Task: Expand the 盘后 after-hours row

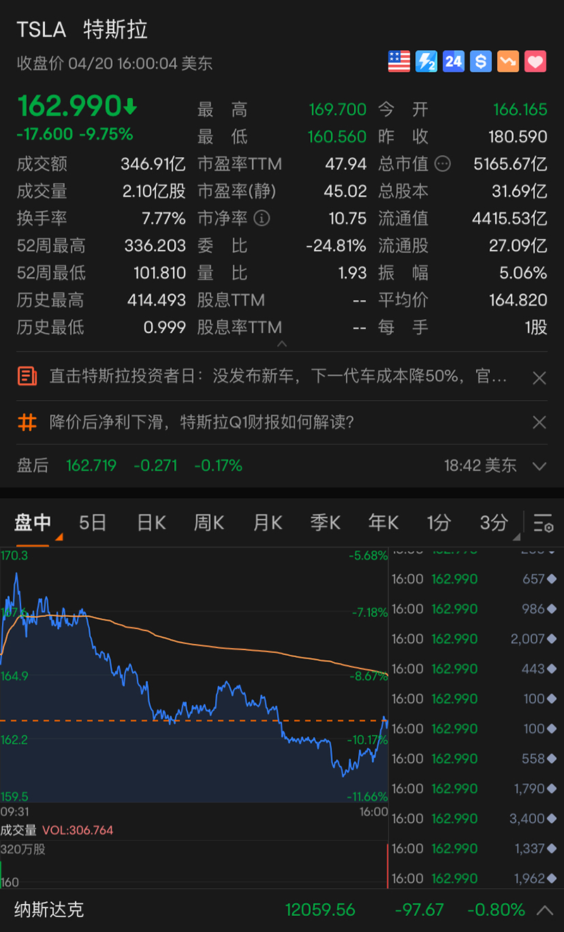Action: 540,466
